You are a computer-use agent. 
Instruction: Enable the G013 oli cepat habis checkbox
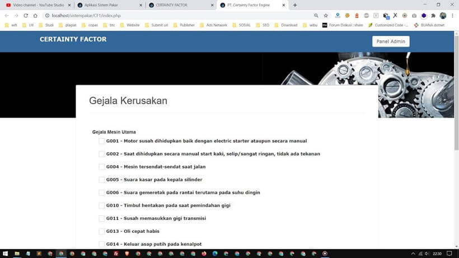(102, 231)
